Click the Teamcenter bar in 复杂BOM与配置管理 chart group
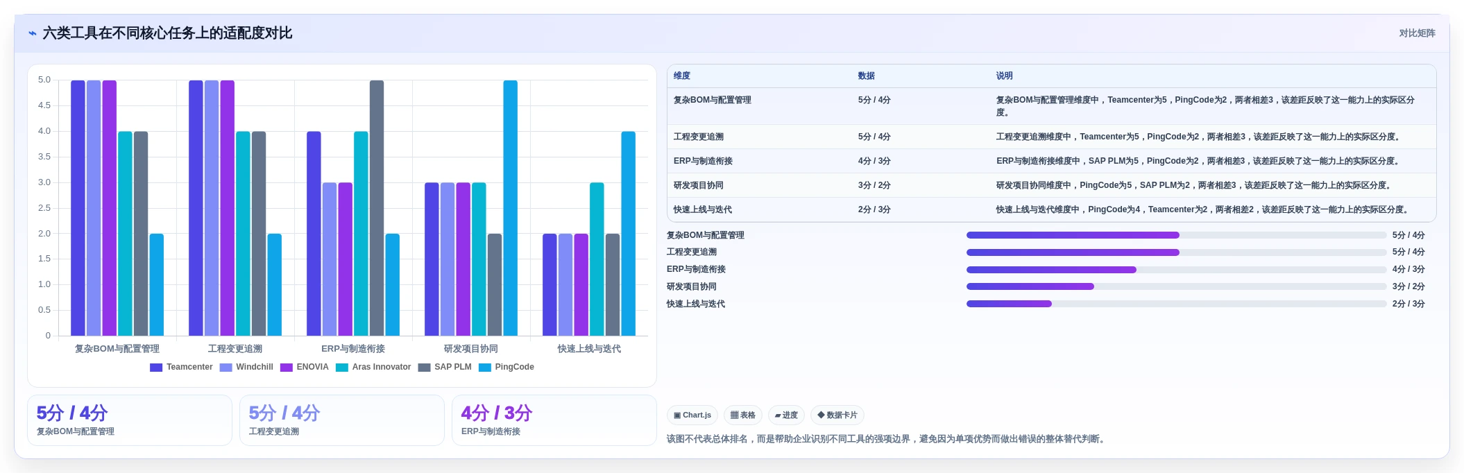1464x473 pixels. pos(78,208)
